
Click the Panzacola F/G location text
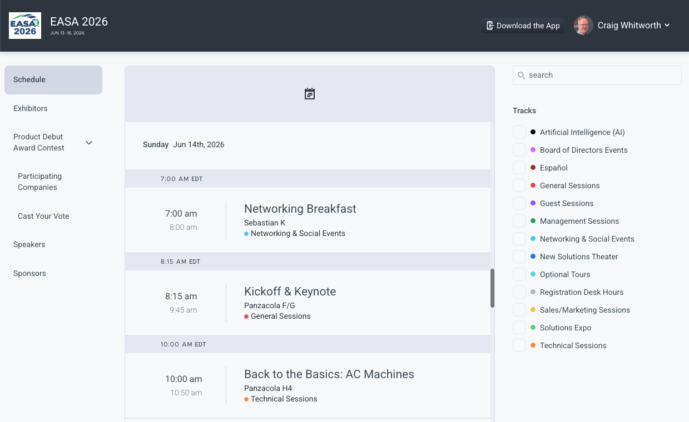pyautogui.click(x=270, y=305)
